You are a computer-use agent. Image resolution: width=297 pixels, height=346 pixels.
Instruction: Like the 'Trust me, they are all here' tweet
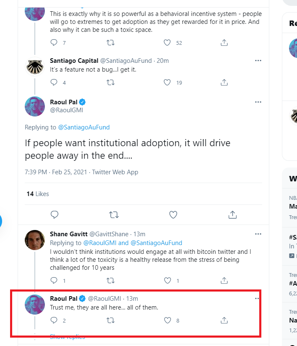point(167,320)
